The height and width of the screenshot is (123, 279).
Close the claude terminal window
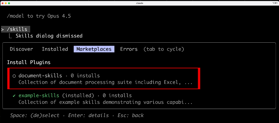point(2,3)
